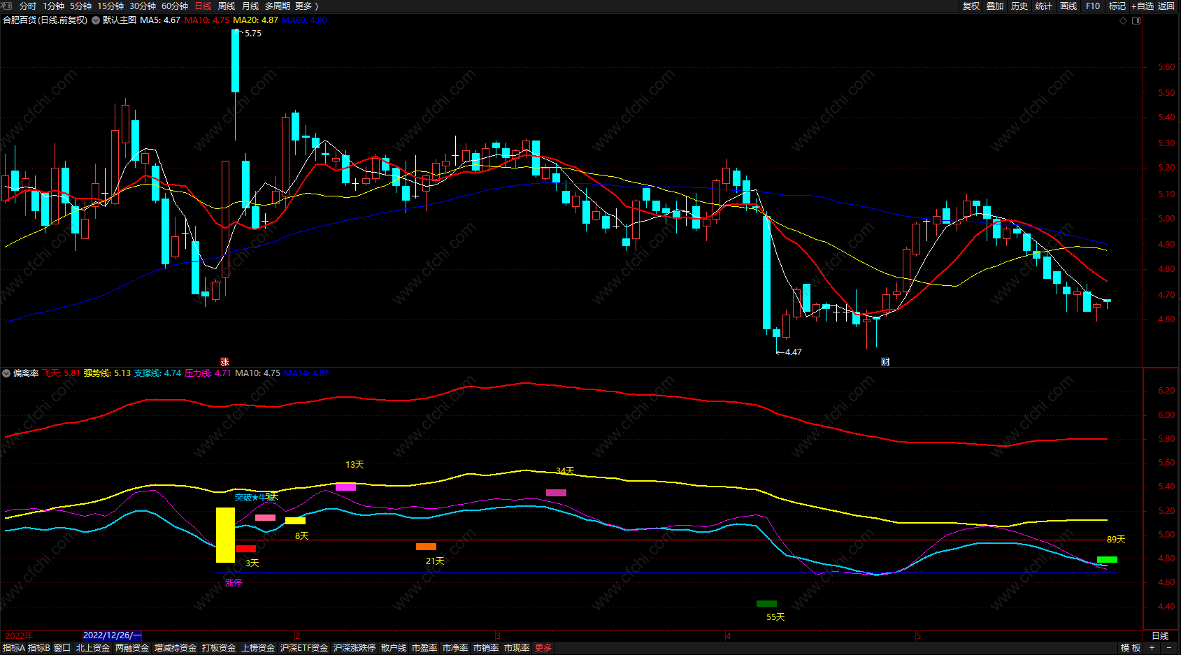Select 上榜资金 indicator tab

pyautogui.click(x=258, y=648)
